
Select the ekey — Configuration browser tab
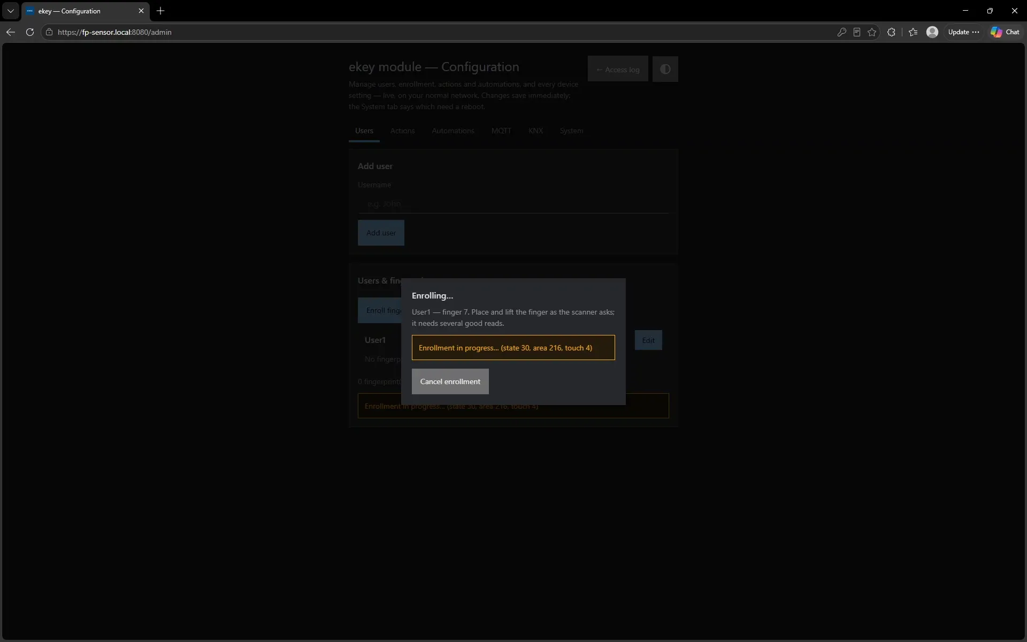pos(86,11)
